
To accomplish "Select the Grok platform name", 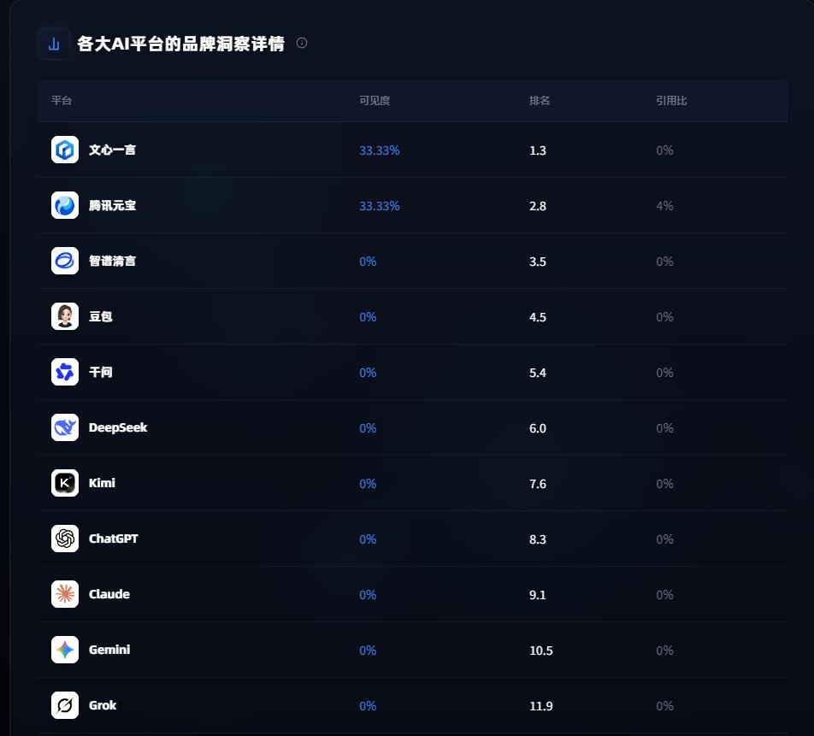I will coord(103,705).
